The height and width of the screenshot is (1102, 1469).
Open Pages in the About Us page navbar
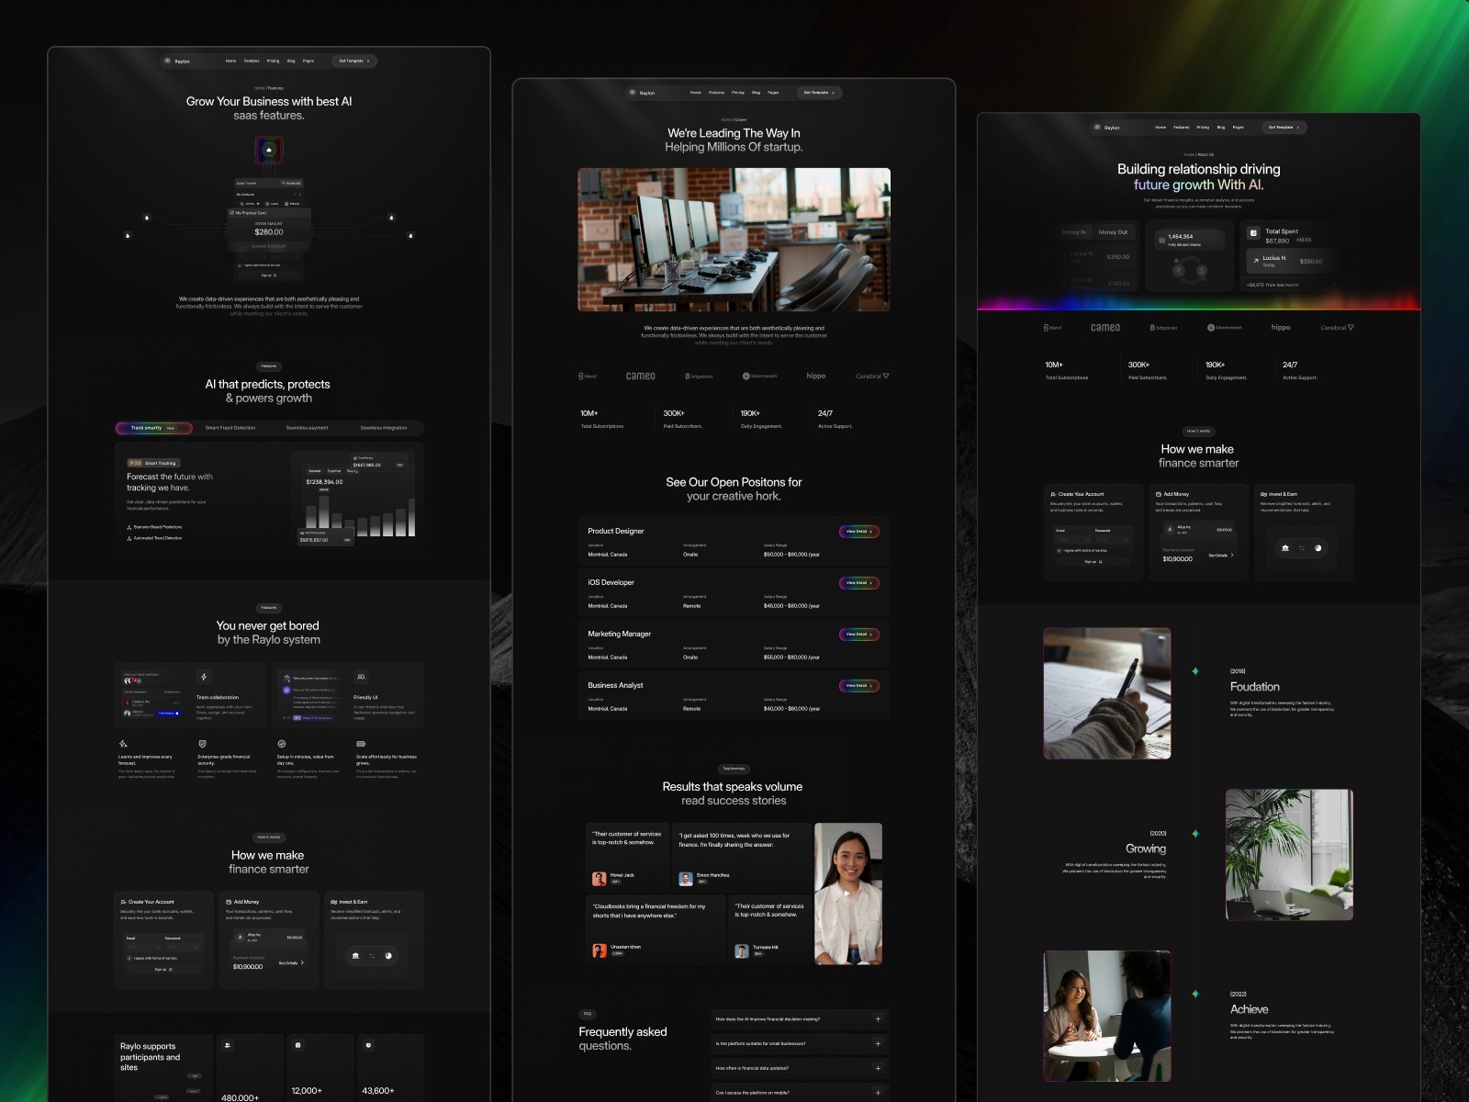(1238, 128)
